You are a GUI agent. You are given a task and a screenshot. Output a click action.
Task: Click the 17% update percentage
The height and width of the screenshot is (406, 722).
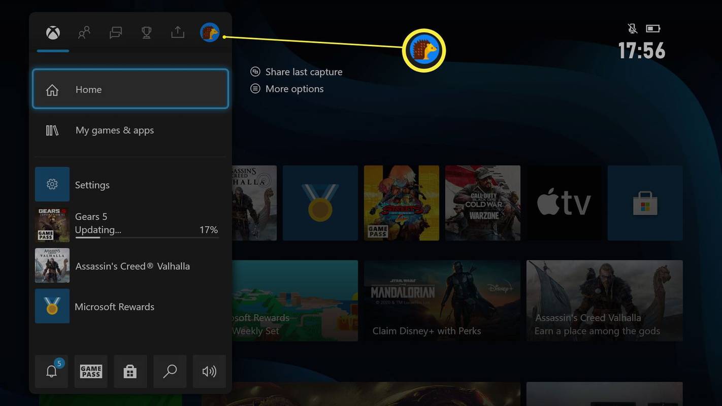[x=209, y=230]
